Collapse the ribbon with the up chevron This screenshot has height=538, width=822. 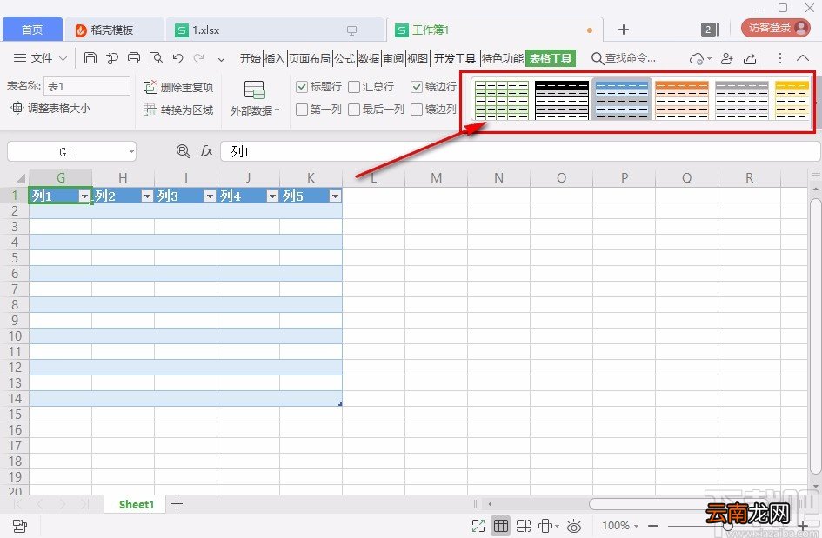tap(803, 57)
